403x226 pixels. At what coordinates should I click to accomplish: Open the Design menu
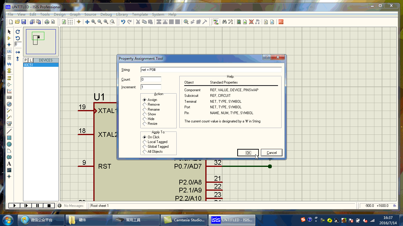click(60, 14)
